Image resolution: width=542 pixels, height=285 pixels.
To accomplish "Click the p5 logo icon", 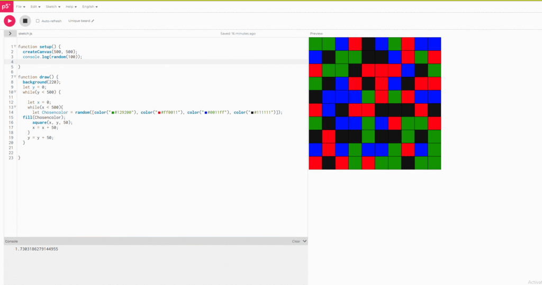I will pos(6,6).
